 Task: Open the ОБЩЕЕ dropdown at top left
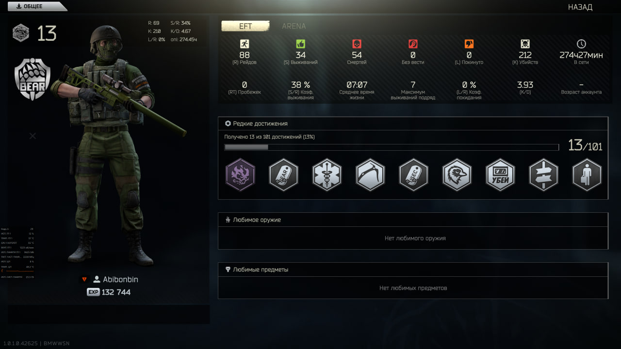34,6
